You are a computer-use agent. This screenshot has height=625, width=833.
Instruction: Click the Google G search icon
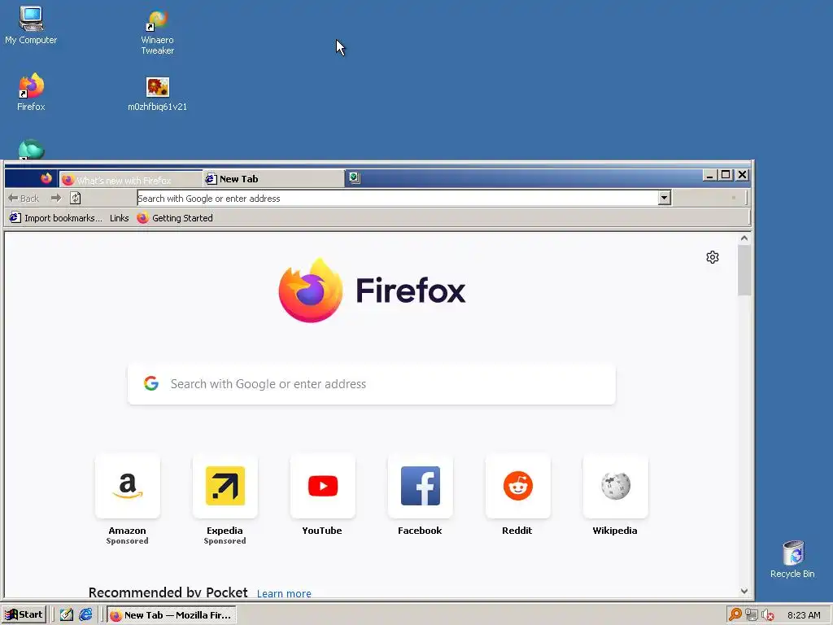[x=151, y=383]
